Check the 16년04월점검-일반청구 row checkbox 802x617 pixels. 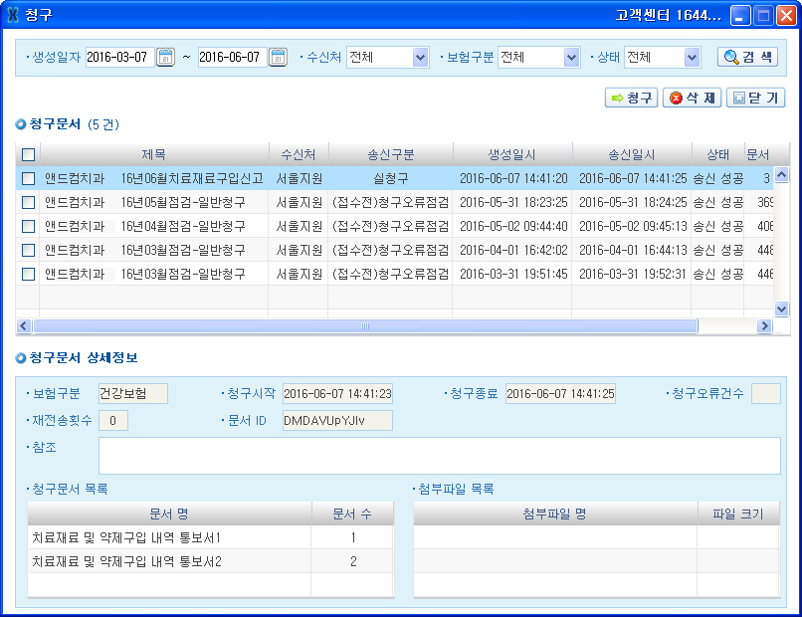(x=28, y=226)
